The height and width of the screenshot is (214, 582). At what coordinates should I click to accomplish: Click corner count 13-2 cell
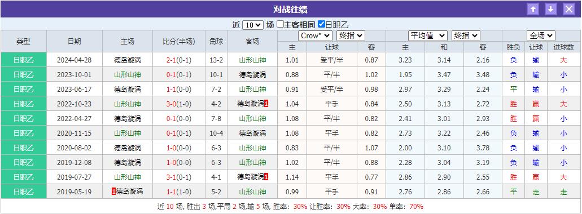[216, 60]
